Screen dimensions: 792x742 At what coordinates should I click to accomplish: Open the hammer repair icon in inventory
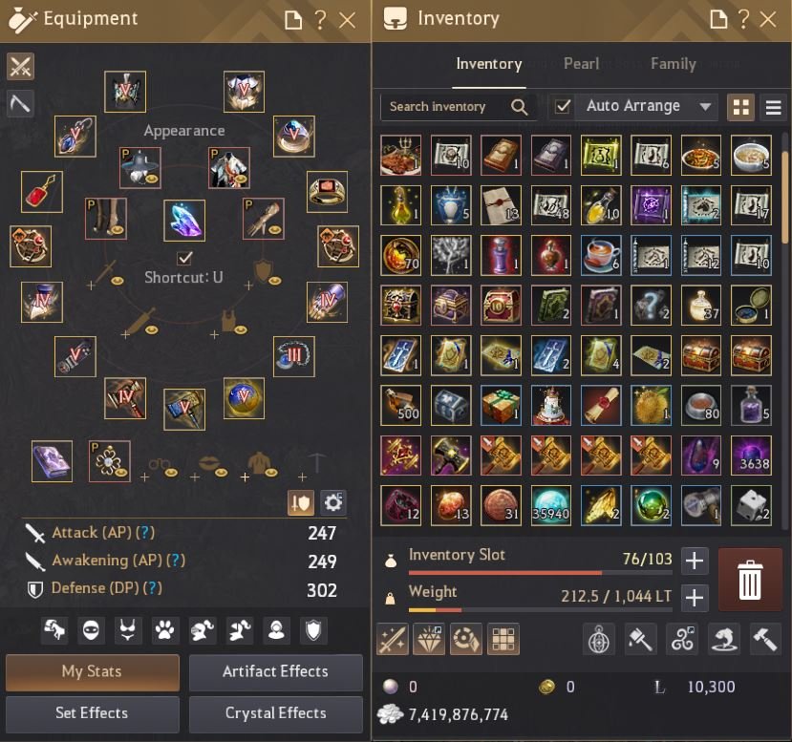[x=765, y=640]
